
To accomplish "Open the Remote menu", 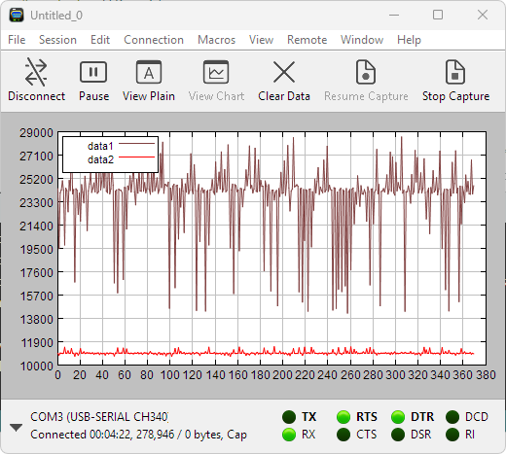I will 307,40.
